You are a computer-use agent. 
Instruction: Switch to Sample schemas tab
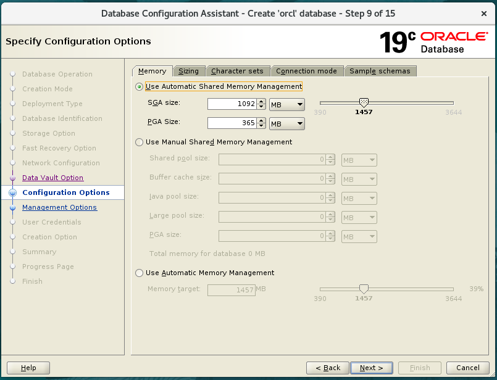[x=380, y=72]
